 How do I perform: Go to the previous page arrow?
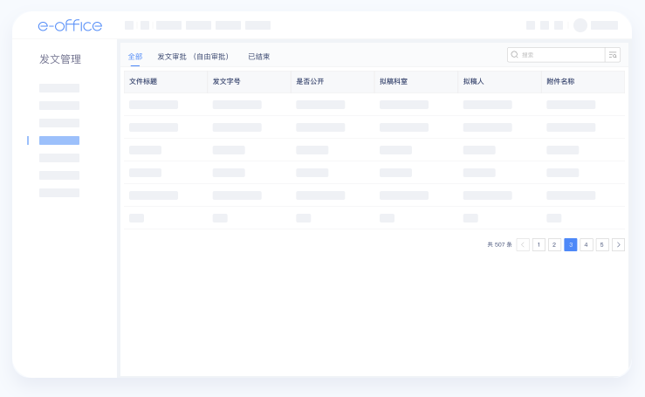[523, 245]
